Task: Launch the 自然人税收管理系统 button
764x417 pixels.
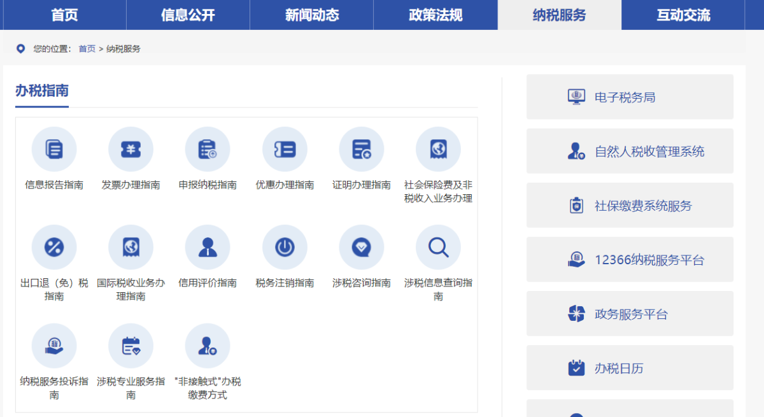Action: click(630, 152)
